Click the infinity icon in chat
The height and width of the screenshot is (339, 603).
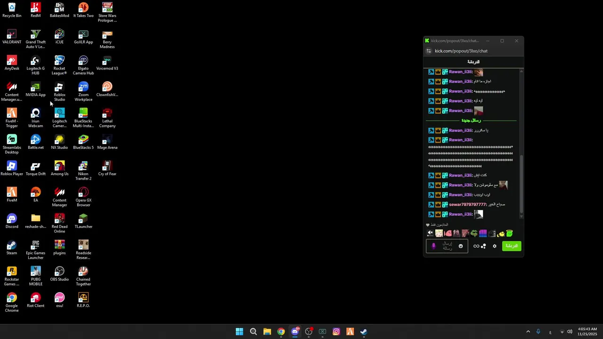click(476, 246)
